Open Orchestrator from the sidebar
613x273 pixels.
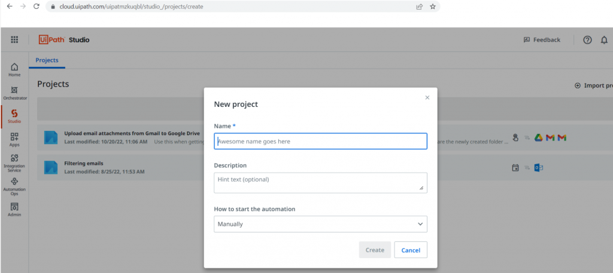[x=14, y=93]
